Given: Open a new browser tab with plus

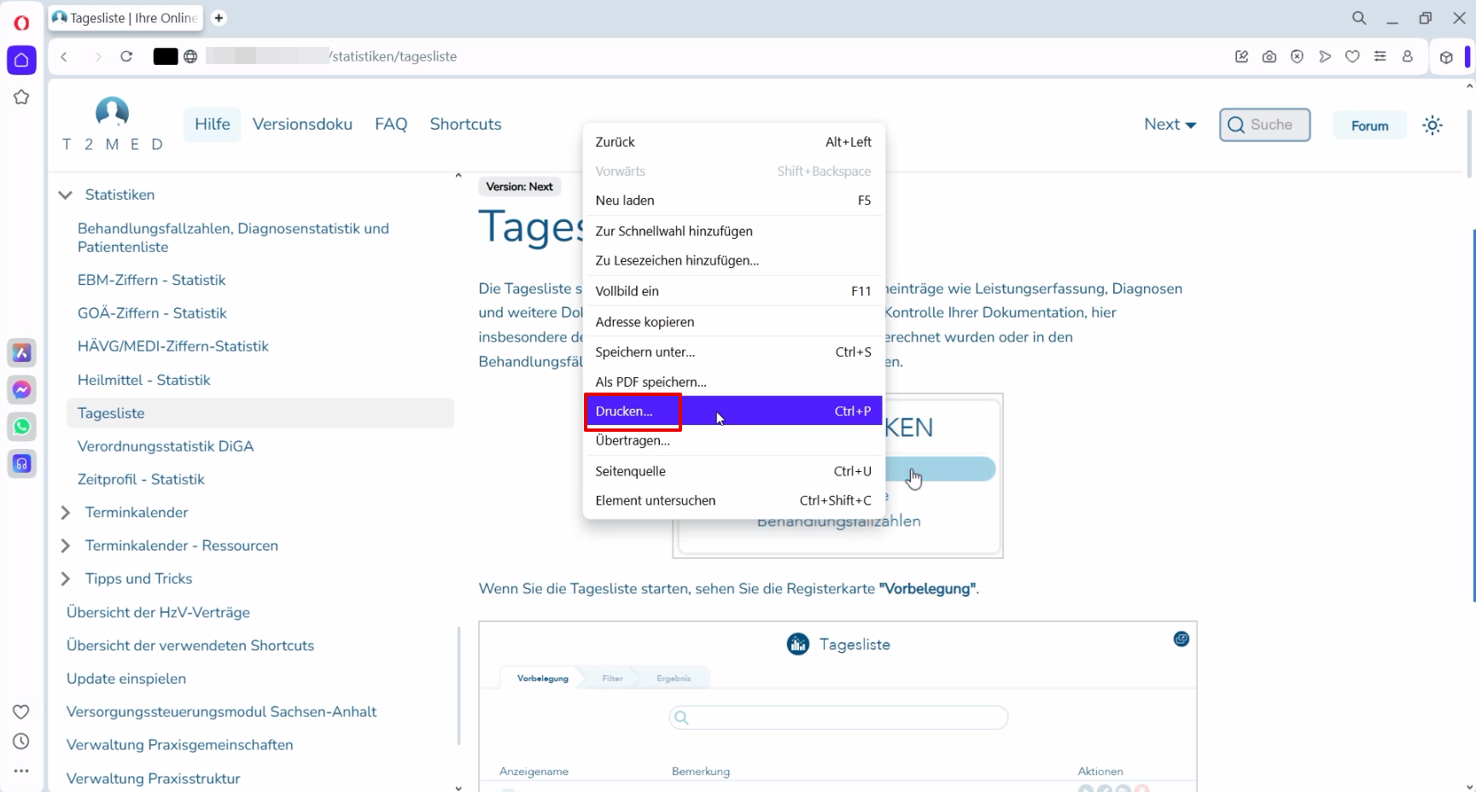Looking at the screenshot, I should click(x=219, y=18).
